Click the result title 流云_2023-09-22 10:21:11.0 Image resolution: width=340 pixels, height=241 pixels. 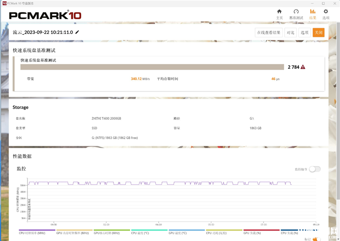click(x=43, y=32)
